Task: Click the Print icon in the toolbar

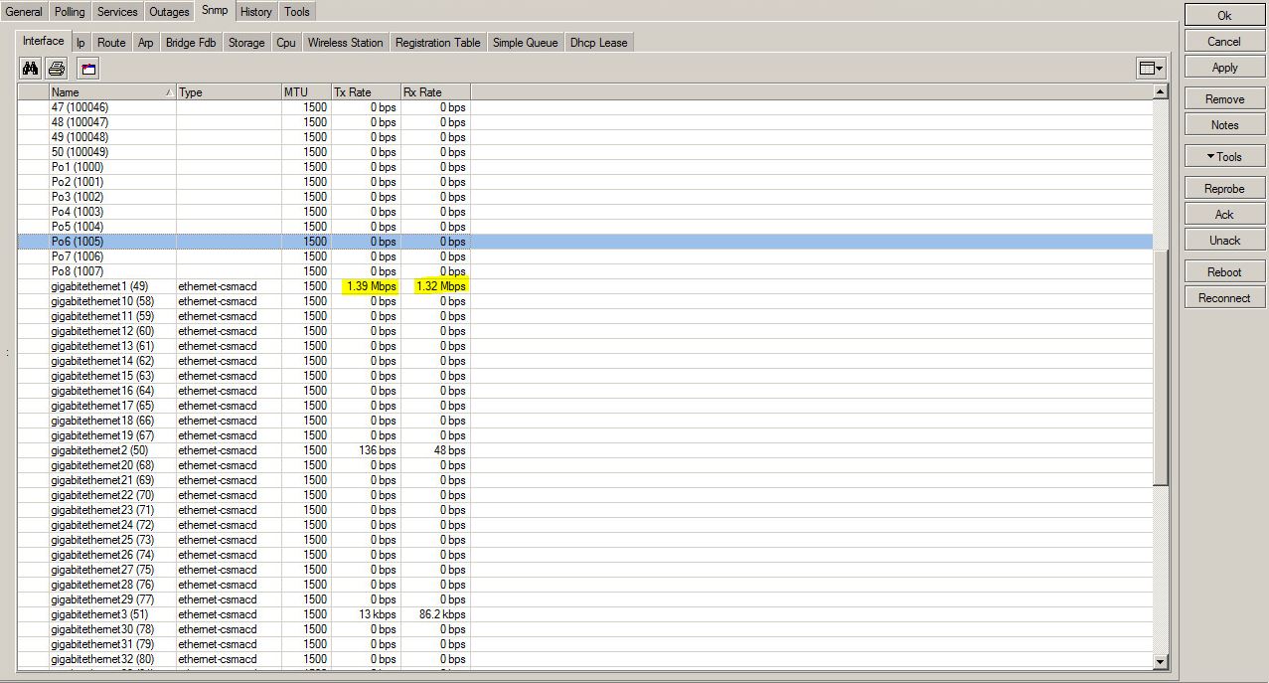Action: (x=56, y=68)
